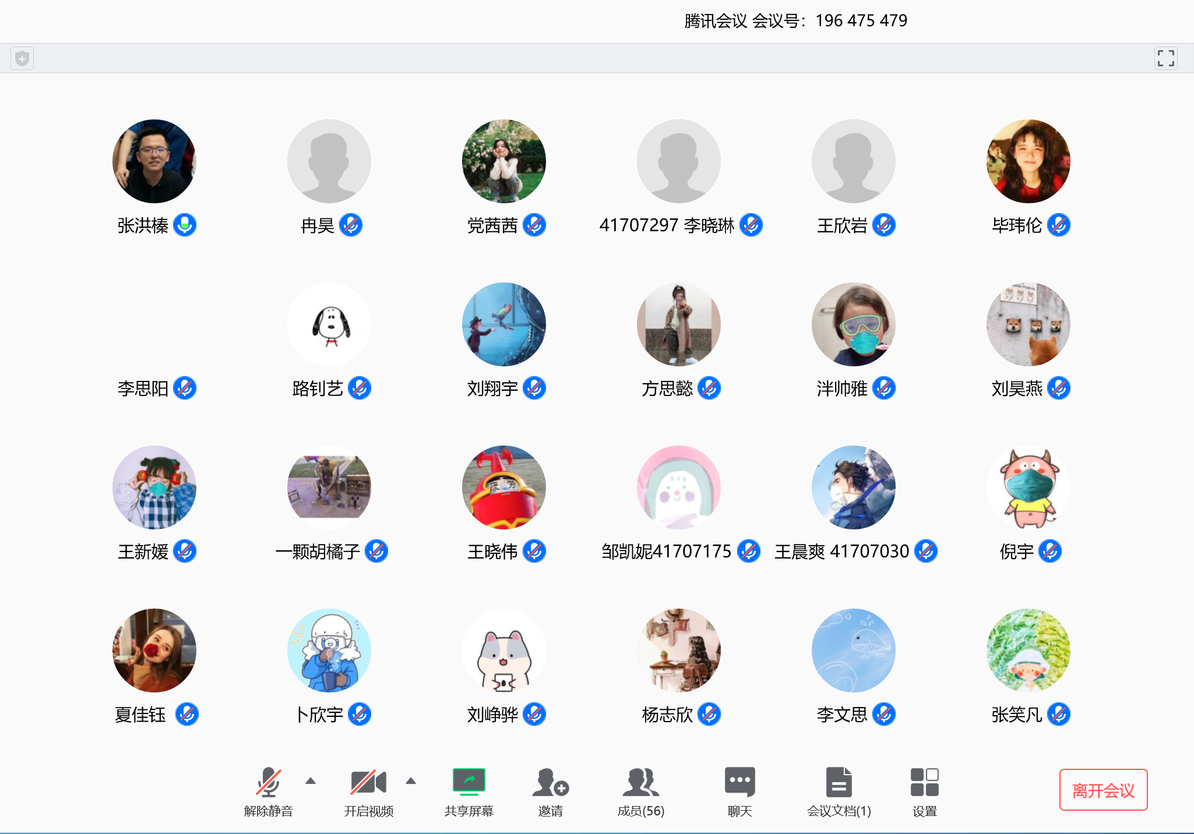This screenshot has height=834, width=1194.
Task: Click the leave meeting button 离开会议
Action: (x=1103, y=790)
